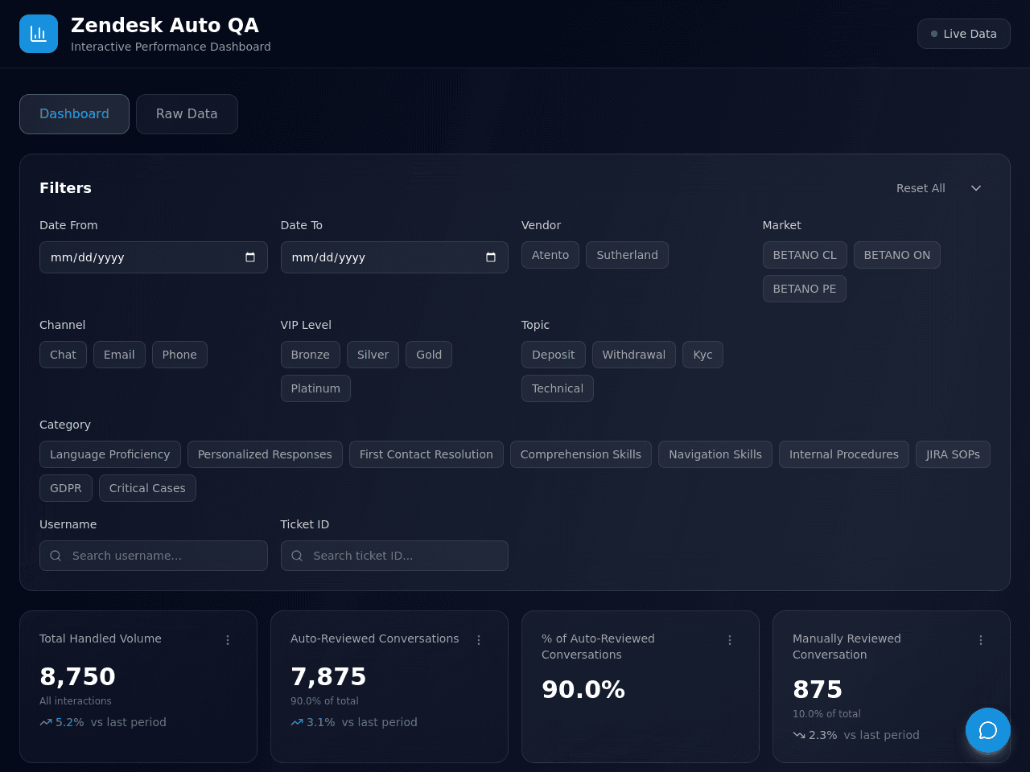Switch to the Dashboard tab
1030x772 pixels.
point(74,114)
